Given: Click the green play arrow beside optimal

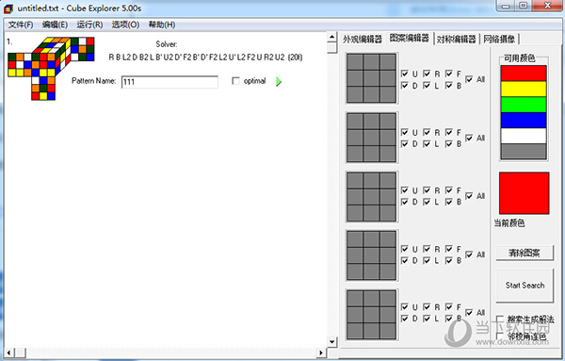Looking at the screenshot, I should (x=279, y=81).
